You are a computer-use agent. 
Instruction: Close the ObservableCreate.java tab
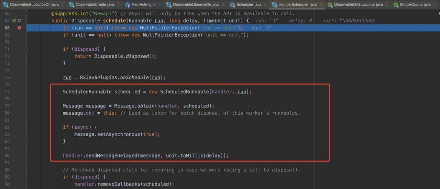(119, 5)
